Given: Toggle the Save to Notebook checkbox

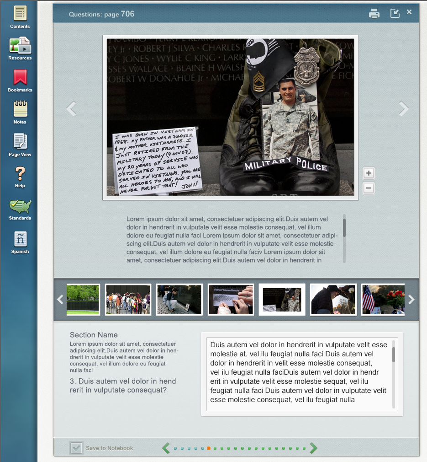Looking at the screenshot, I should tap(76, 448).
